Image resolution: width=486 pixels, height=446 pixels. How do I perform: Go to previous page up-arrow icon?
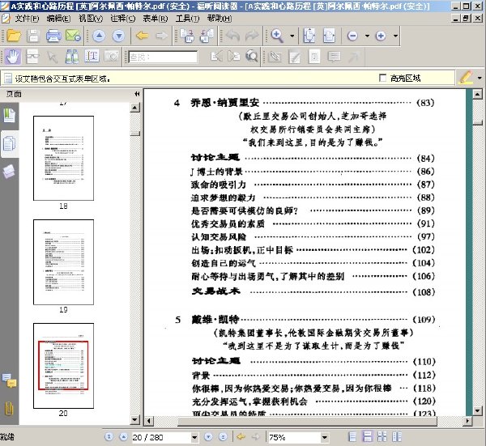99,36
